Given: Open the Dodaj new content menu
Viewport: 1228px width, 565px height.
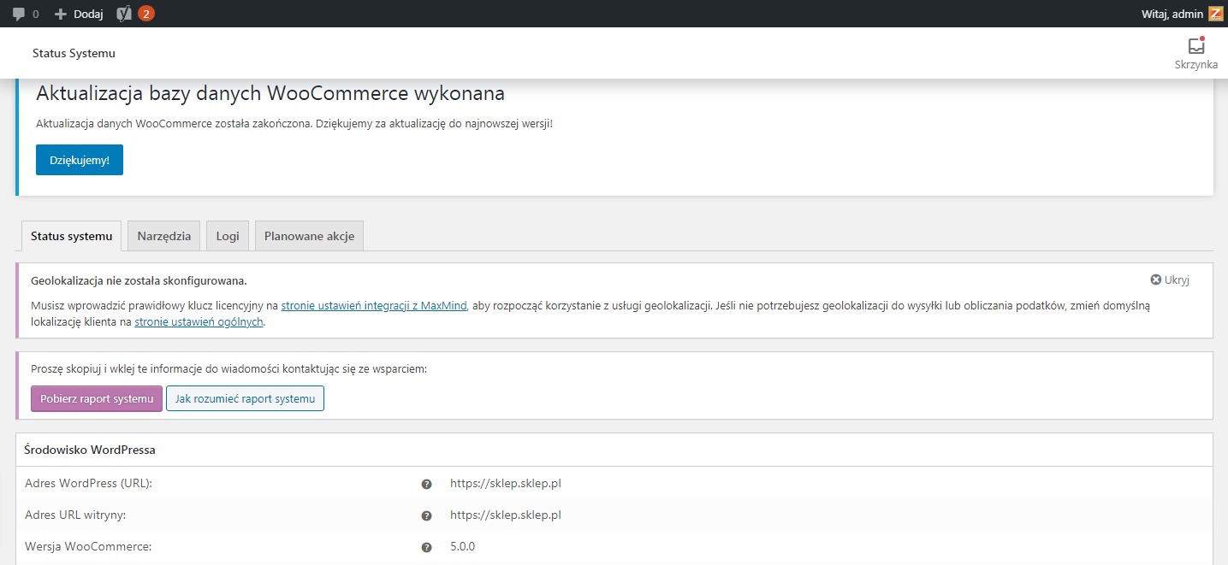Looking at the screenshot, I should (79, 14).
